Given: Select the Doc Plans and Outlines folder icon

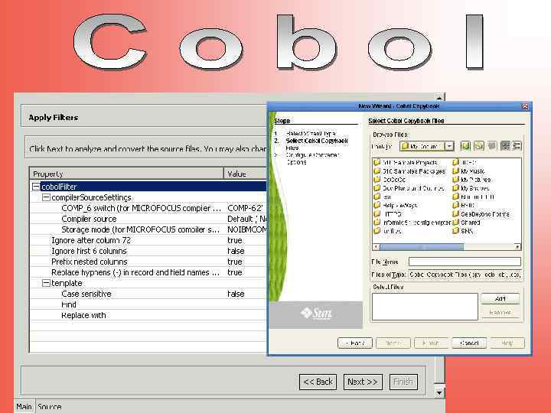Looking at the screenshot, I should (377, 188).
